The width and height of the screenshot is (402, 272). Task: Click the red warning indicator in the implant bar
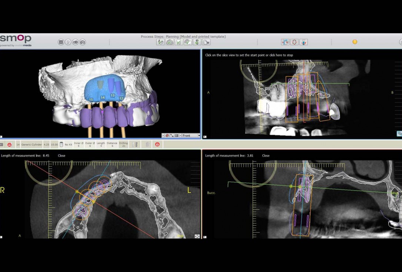[x=9, y=144]
